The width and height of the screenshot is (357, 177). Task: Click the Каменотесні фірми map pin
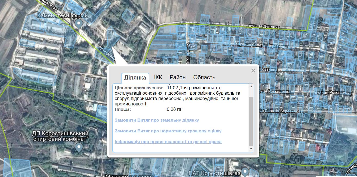click(79, 24)
